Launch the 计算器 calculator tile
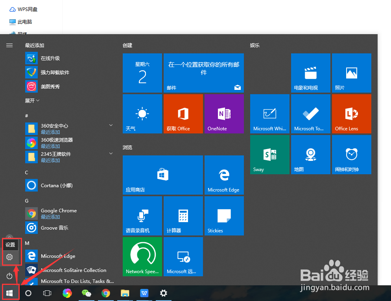Image resolution: width=391 pixels, height=301 pixels. (x=183, y=215)
